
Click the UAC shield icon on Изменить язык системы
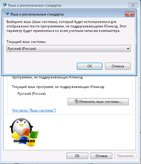pyautogui.click(x=77, y=101)
